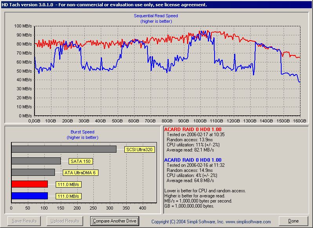Click the 111.0 MB/s label beside blue bar
Image resolution: width=313 pixels, height=228 pixels.
(x=69, y=196)
